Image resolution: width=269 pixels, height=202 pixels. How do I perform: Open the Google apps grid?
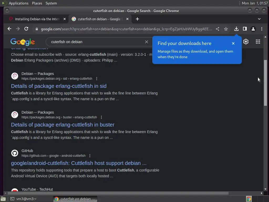point(258,42)
